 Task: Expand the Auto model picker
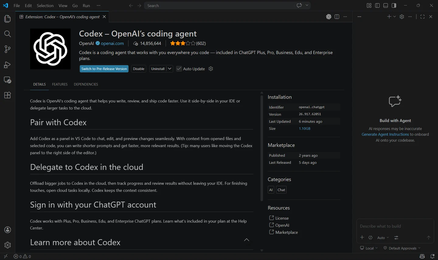click(x=383, y=238)
